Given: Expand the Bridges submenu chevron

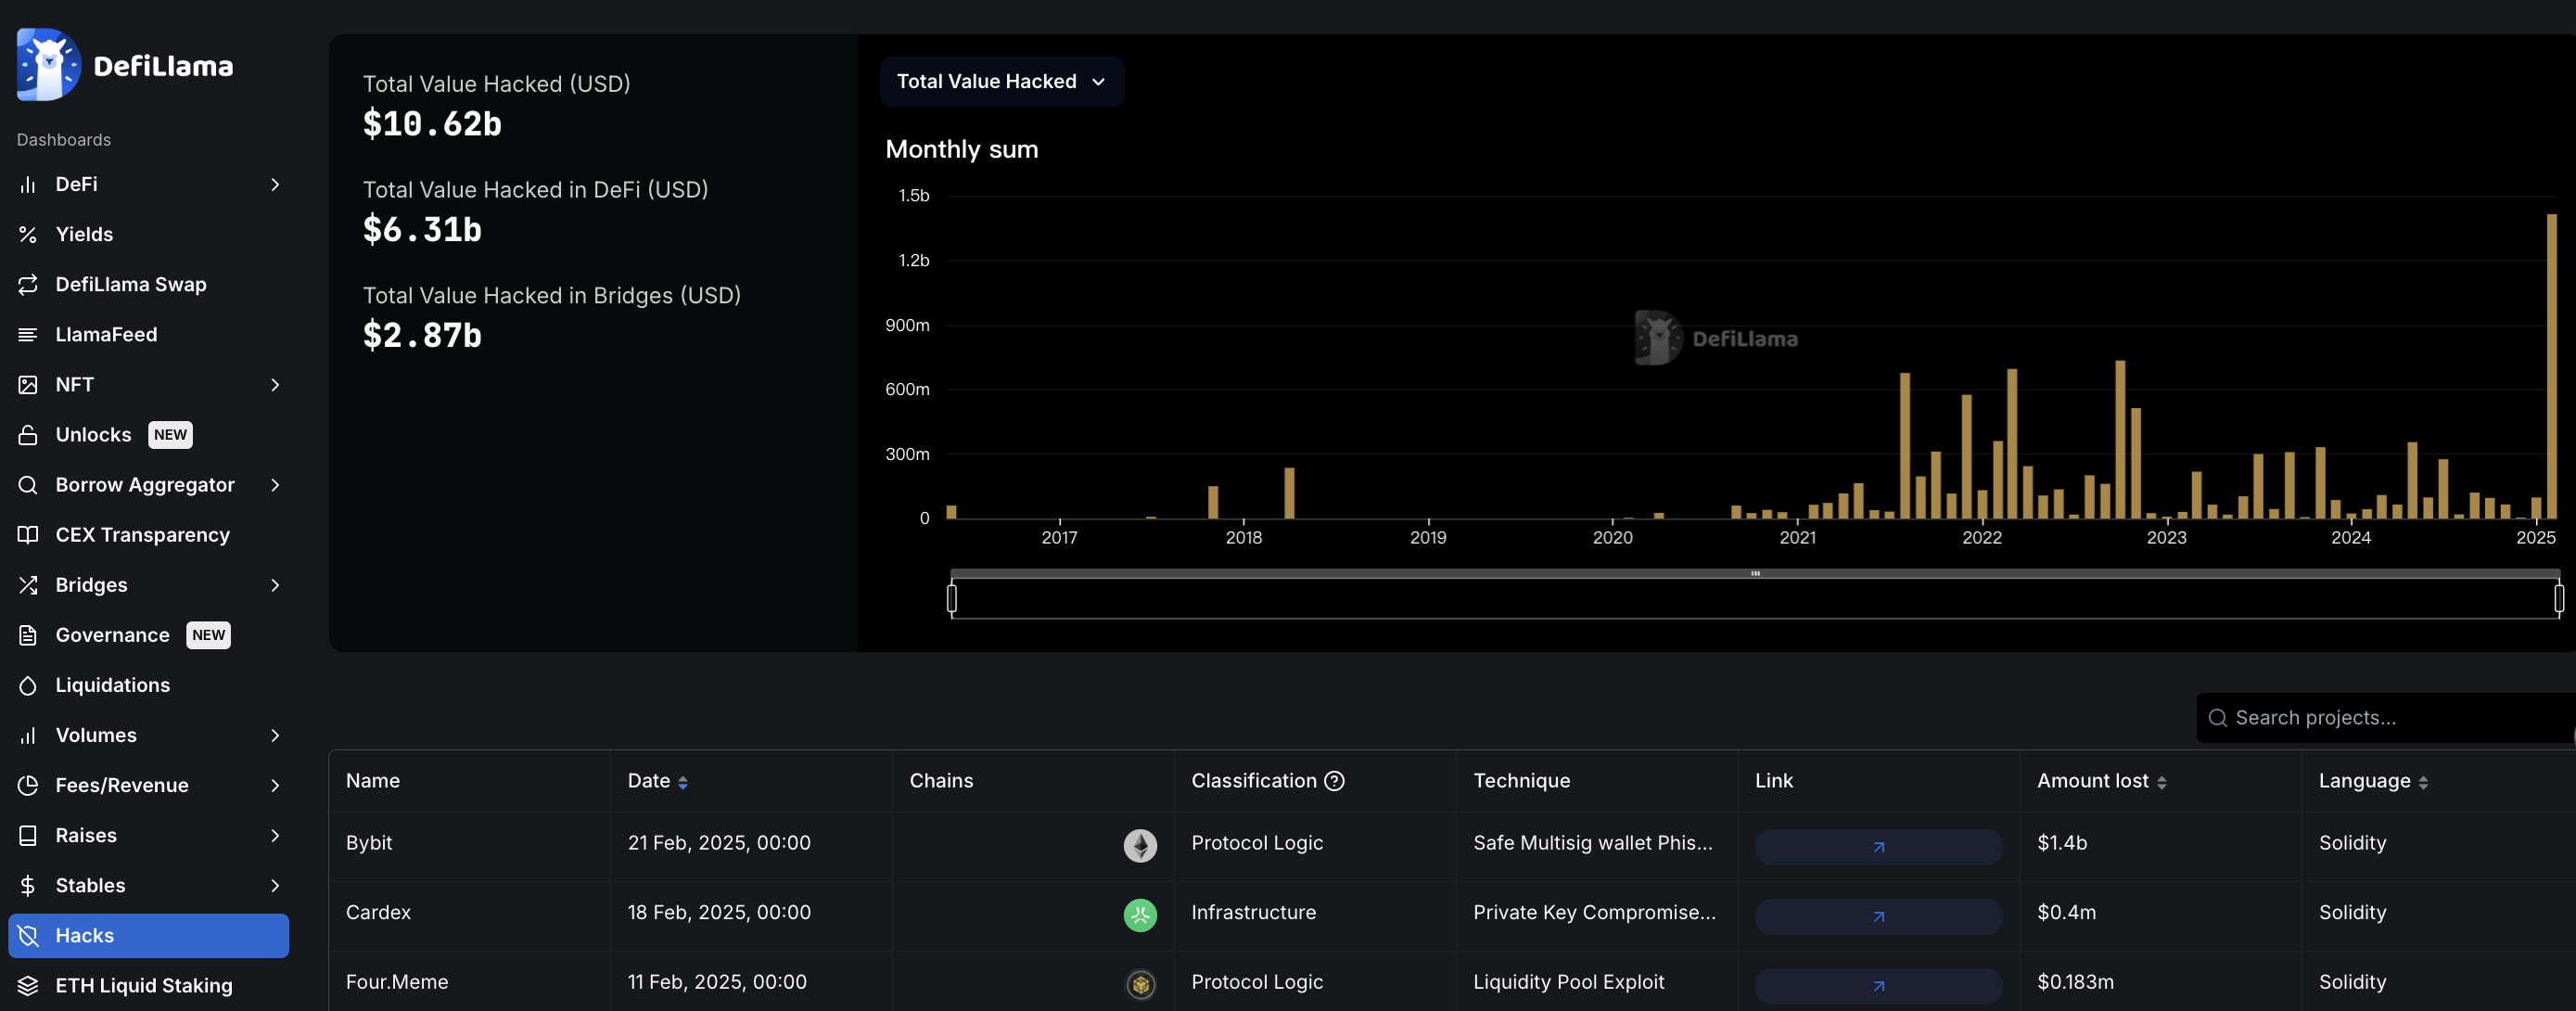Looking at the screenshot, I should click(275, 584).
